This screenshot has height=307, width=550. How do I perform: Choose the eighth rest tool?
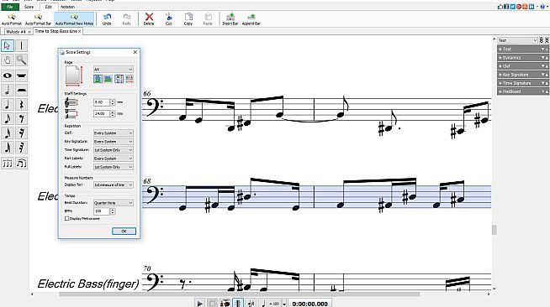21,119
